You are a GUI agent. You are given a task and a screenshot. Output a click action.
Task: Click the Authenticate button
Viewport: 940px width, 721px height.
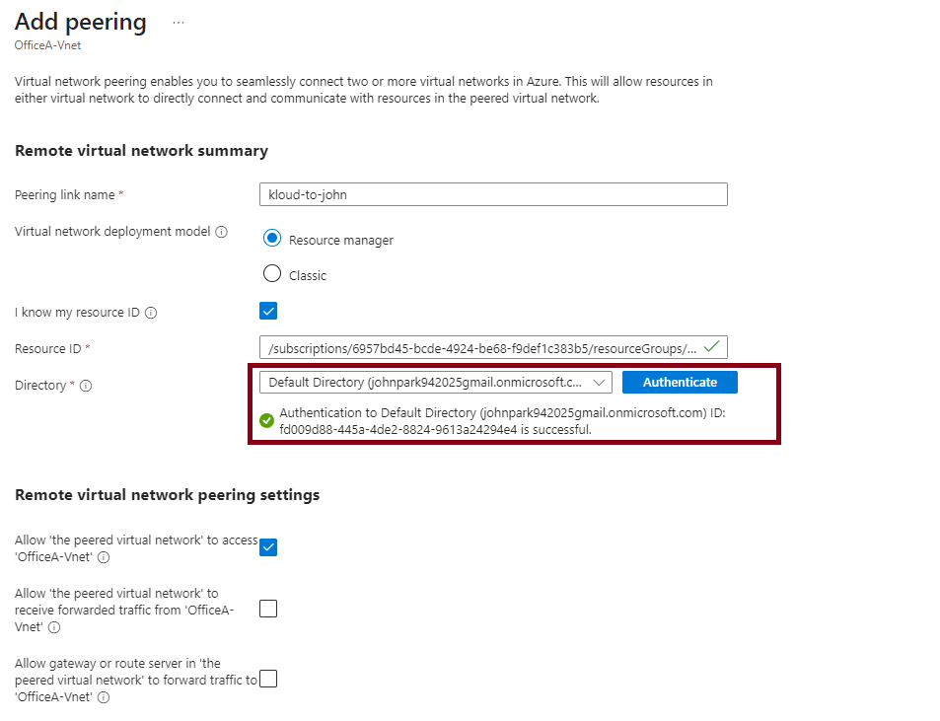point(680,383)
